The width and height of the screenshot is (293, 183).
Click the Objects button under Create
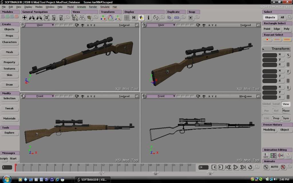9,29
